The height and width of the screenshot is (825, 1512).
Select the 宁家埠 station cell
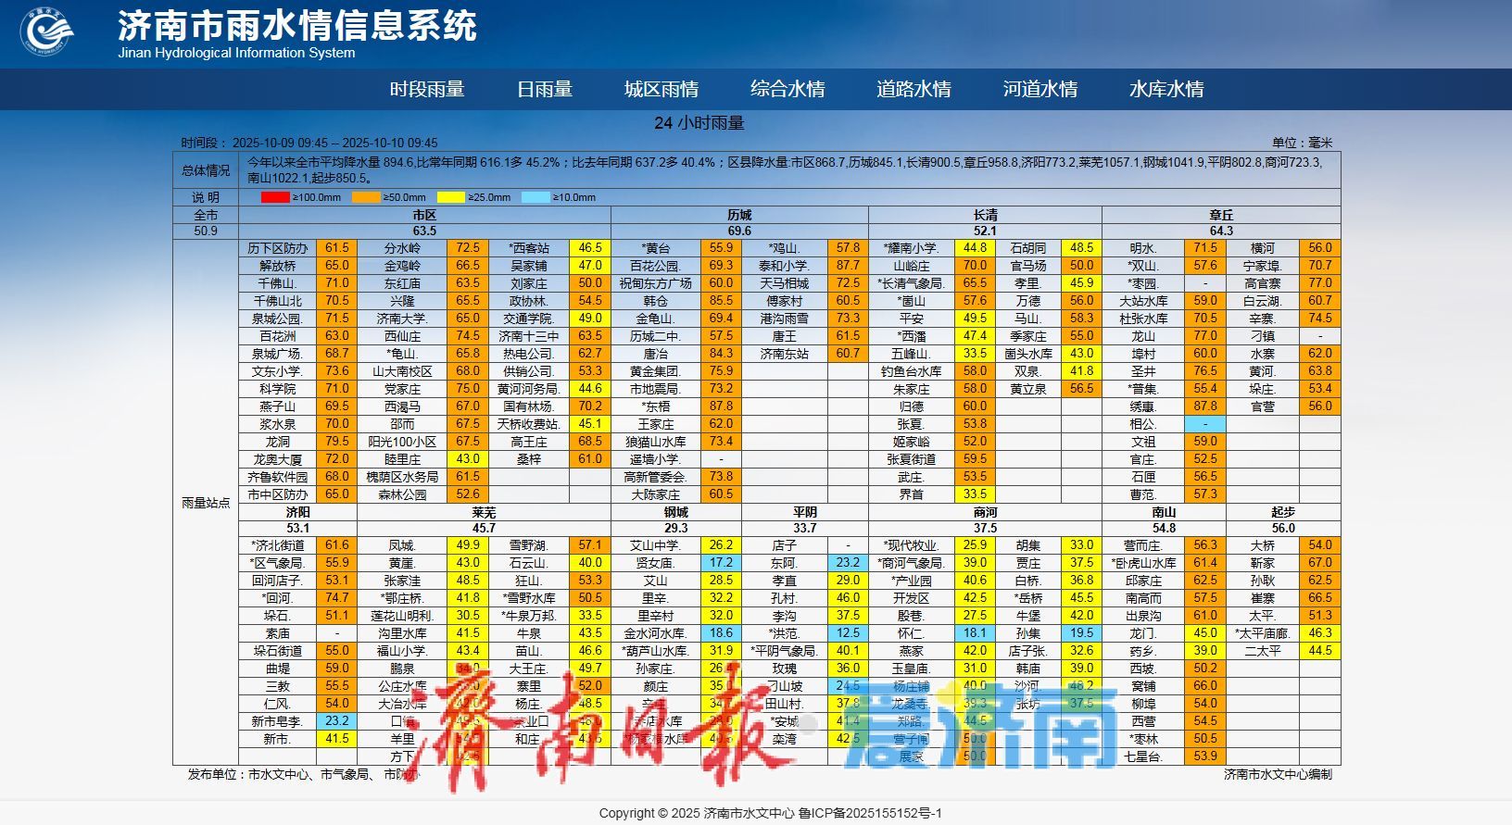pyautogui.click(x=1263, y=266)
